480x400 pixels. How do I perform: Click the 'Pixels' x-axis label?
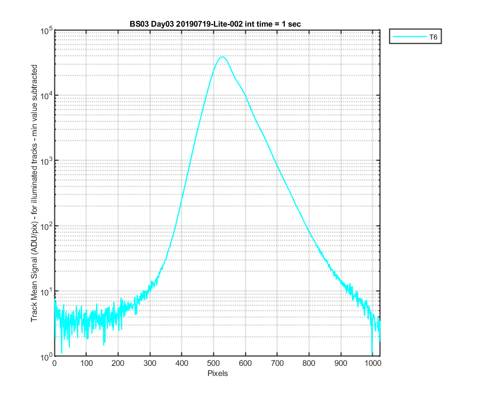tap(218, 373)
